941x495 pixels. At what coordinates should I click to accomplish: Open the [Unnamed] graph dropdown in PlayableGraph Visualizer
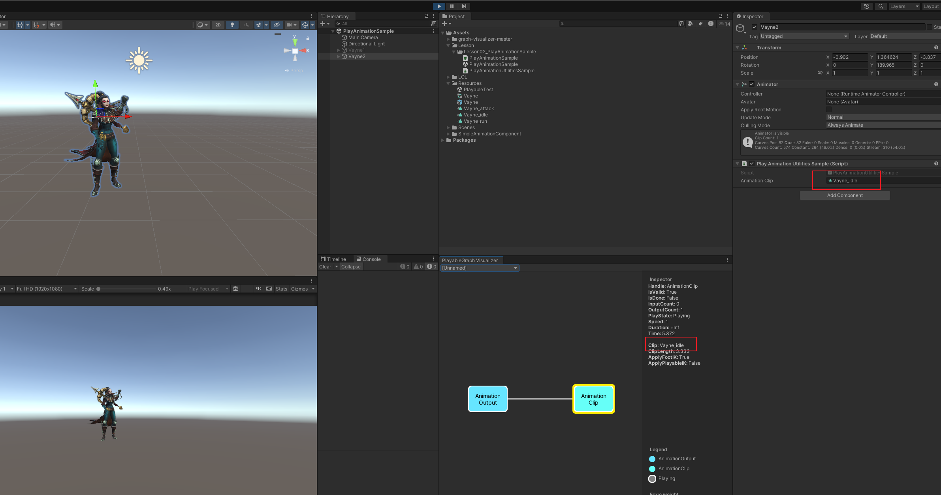480,268
